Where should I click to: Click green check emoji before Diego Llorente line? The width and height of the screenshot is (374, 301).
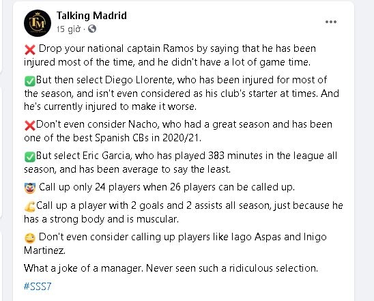[x=30, y=81]
